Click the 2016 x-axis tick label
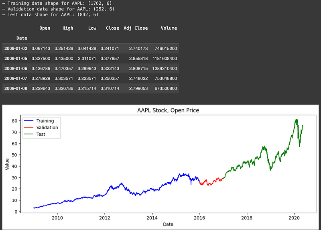321x230 pixels. pyautogui.click(x=199, y=218)
